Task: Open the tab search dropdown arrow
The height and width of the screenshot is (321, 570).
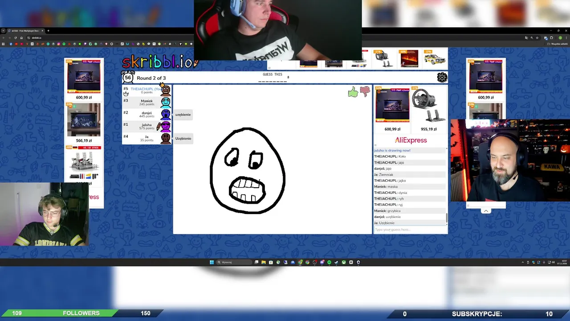Action: (4, 31)
